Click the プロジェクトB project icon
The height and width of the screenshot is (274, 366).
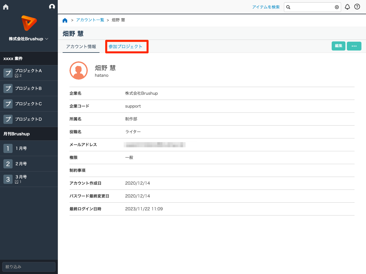click(8, 88)
